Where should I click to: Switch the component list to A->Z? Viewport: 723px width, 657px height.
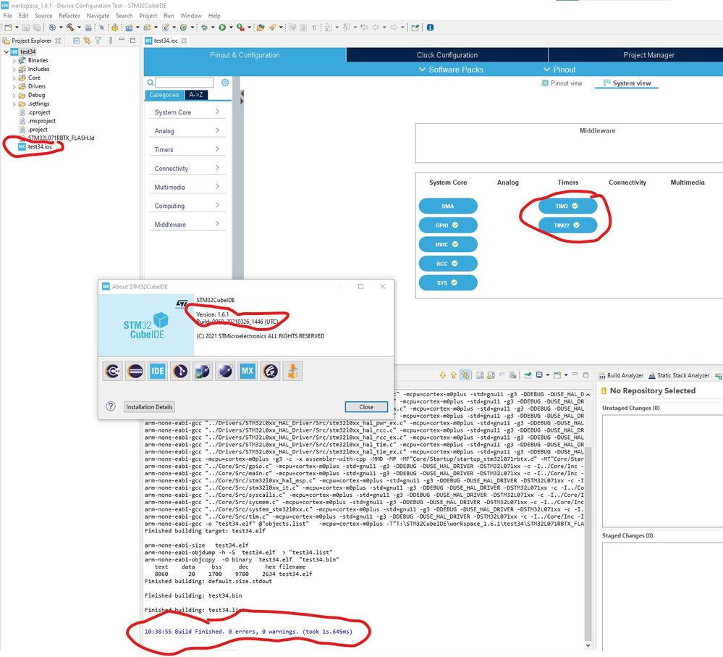(196, 95)
